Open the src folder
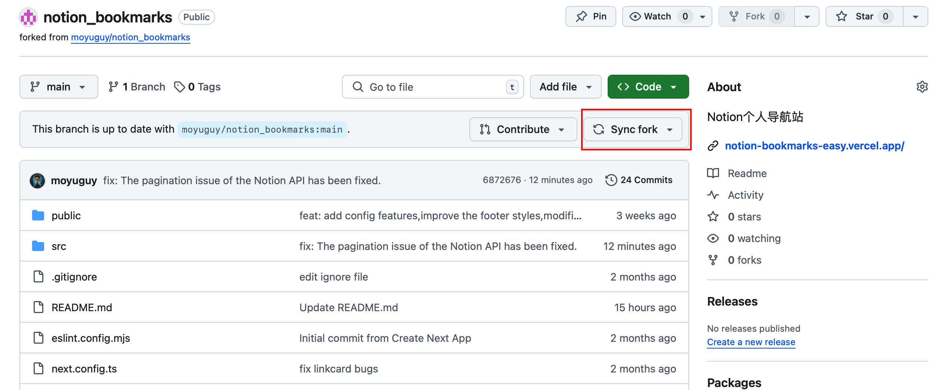Image resolution: width=941 pixels, height=390 pixels. pos(59,246)
